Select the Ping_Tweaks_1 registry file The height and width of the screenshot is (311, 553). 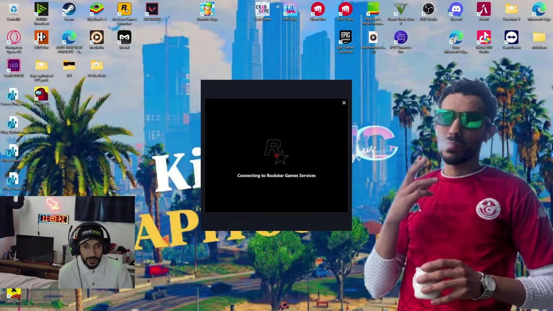point(14,181)
